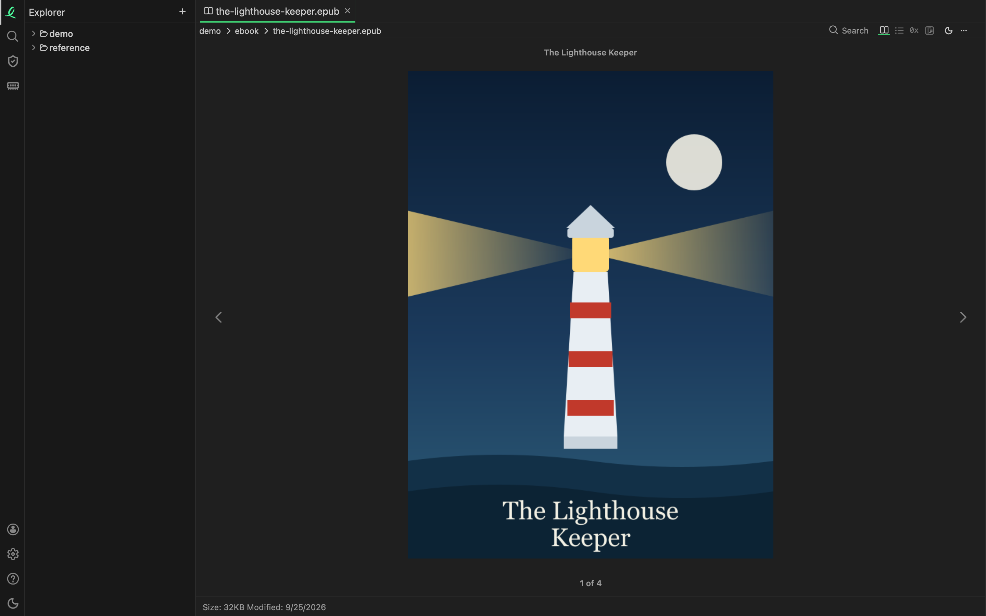Viewport: 986px width, 616px height.
Task: Expand the reference folder chevron
Action: pyautogui.click(x=34, y=48)
